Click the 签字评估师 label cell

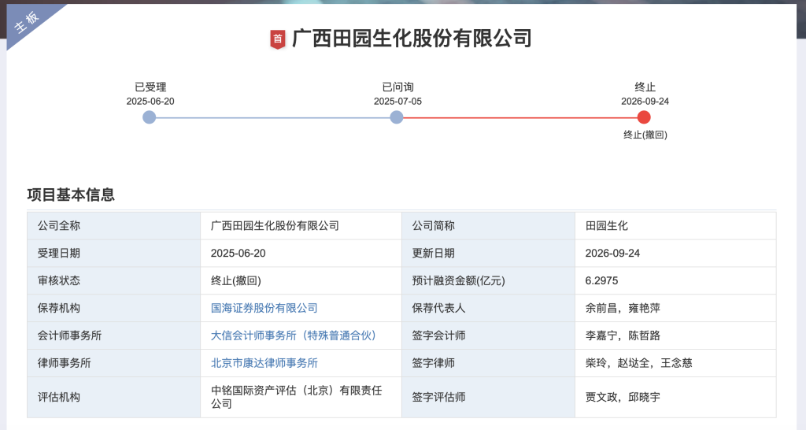[488, 397]
